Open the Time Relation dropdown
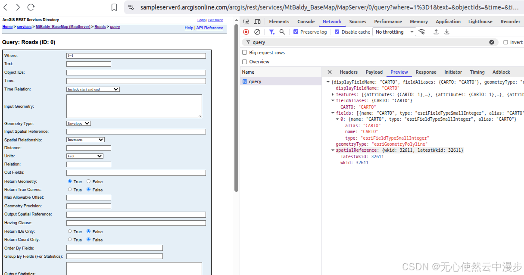 coord(93,89)
